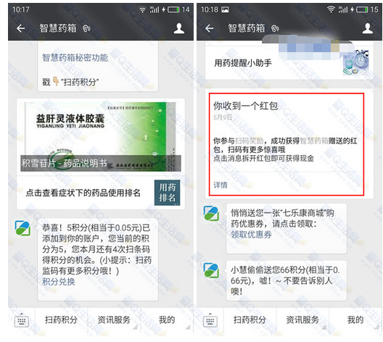Image resolution: width=383 pixels, height=342 pixels.
Task: Expand 资讯服务 menu on left phone
Action: [114, 320]
